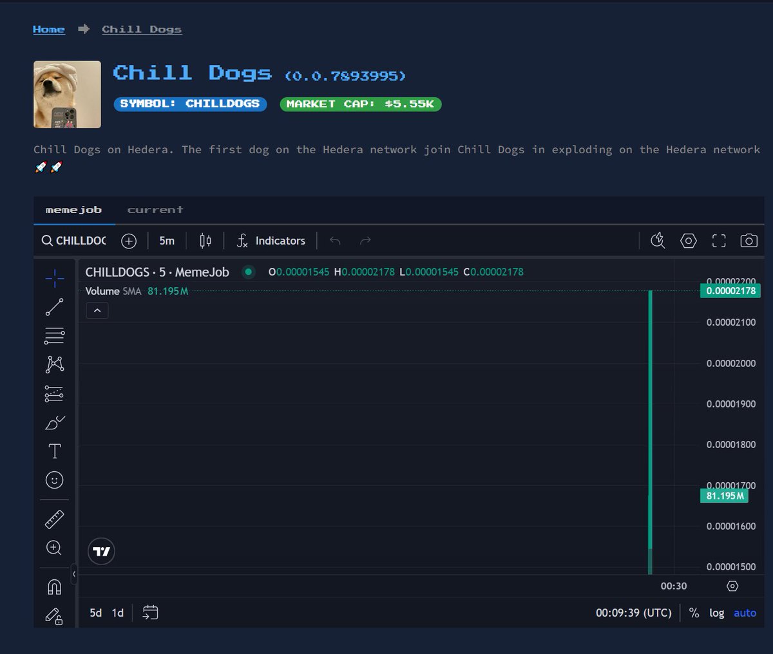
Task: Select the crosshair cursor tool
Action: (x=55, y=278)
